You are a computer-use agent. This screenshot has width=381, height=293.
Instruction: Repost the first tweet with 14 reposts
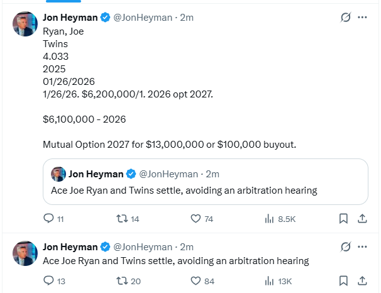point(123,219)
